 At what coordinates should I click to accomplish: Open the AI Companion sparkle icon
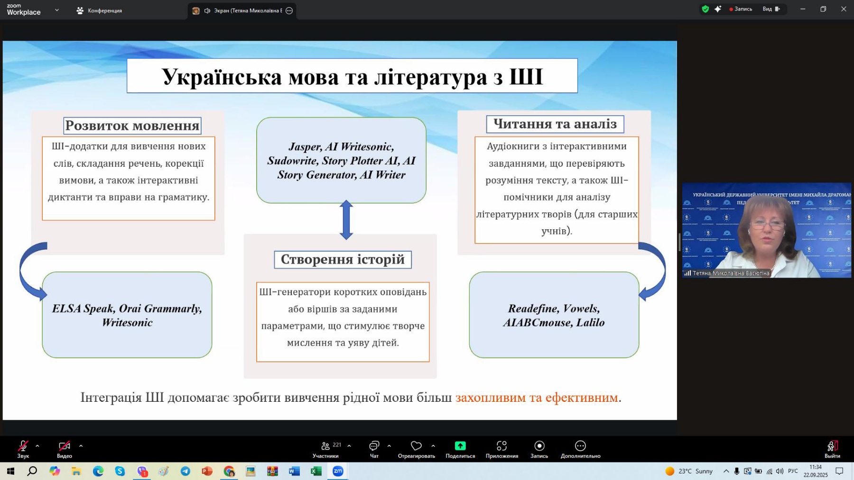tap(718, 9)
